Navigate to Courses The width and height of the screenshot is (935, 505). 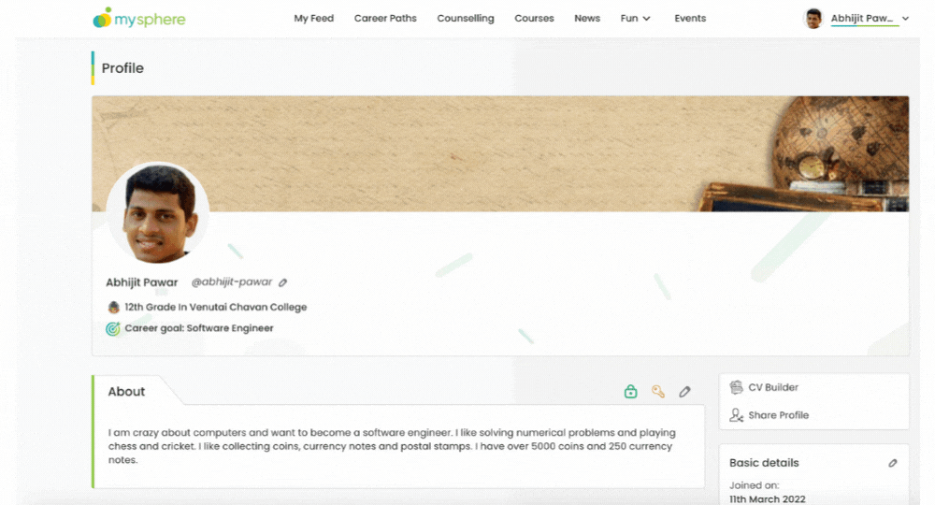(x=534, y=19)
